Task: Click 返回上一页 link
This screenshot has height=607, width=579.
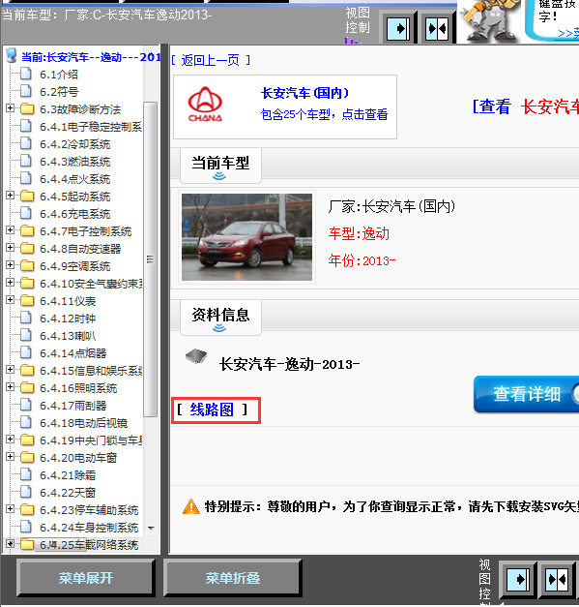Action: 211,60
